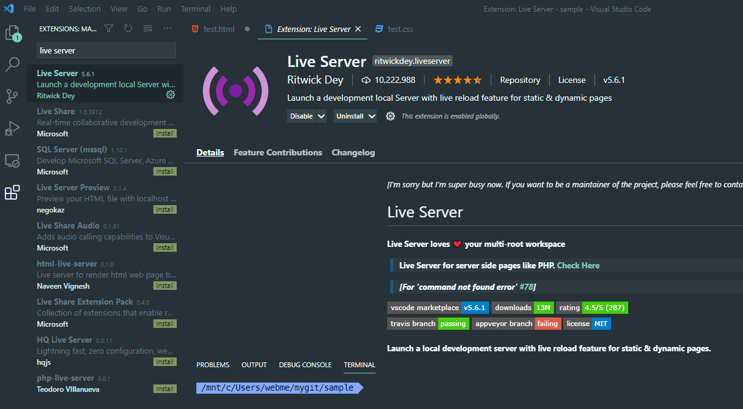This screenshot has width=743, height=409.
Task: Select the Changelog tab
Action: tap(353, 152)
